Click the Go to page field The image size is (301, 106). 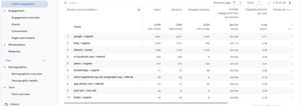point(259,3)
